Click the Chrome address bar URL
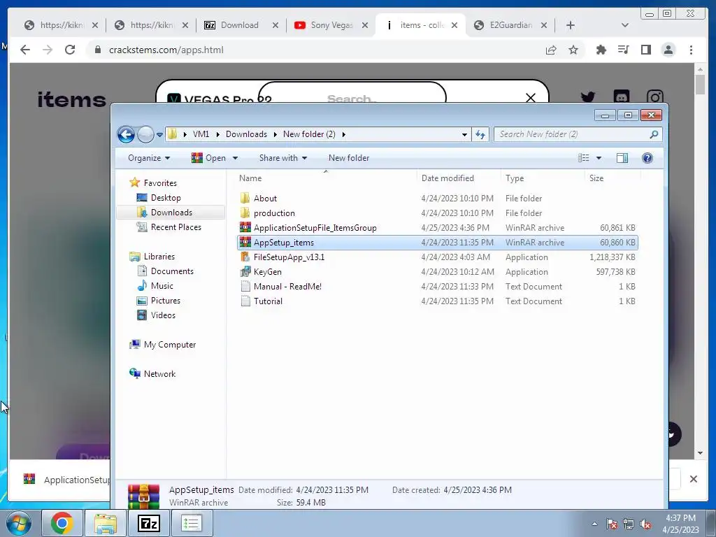The image size is (716, 537). click(166, 50)
